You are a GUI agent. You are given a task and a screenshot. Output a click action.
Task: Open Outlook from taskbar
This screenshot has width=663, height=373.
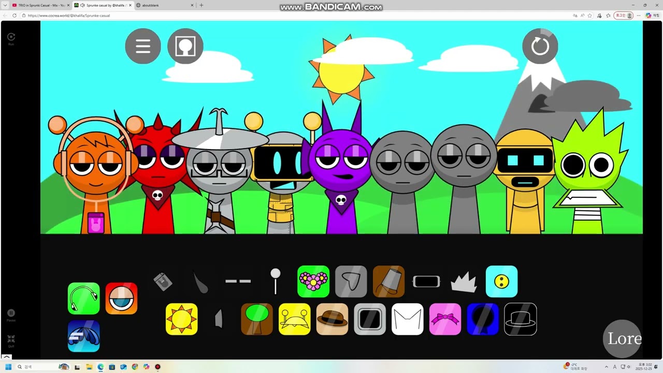123,367
